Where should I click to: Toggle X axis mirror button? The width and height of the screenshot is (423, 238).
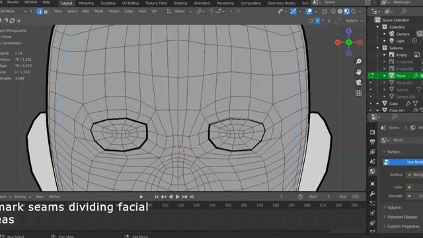point(317,20)
